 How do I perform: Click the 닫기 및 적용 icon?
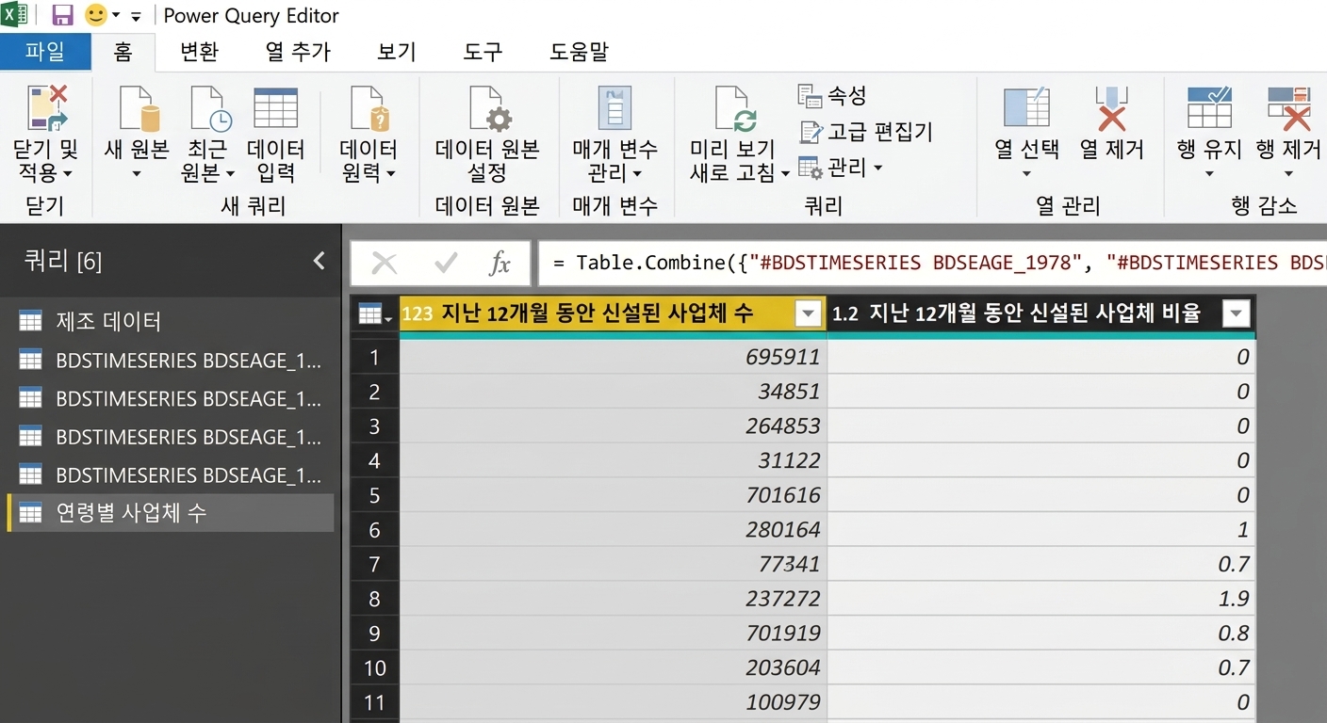pyautogui.click(x=47, y=106)
